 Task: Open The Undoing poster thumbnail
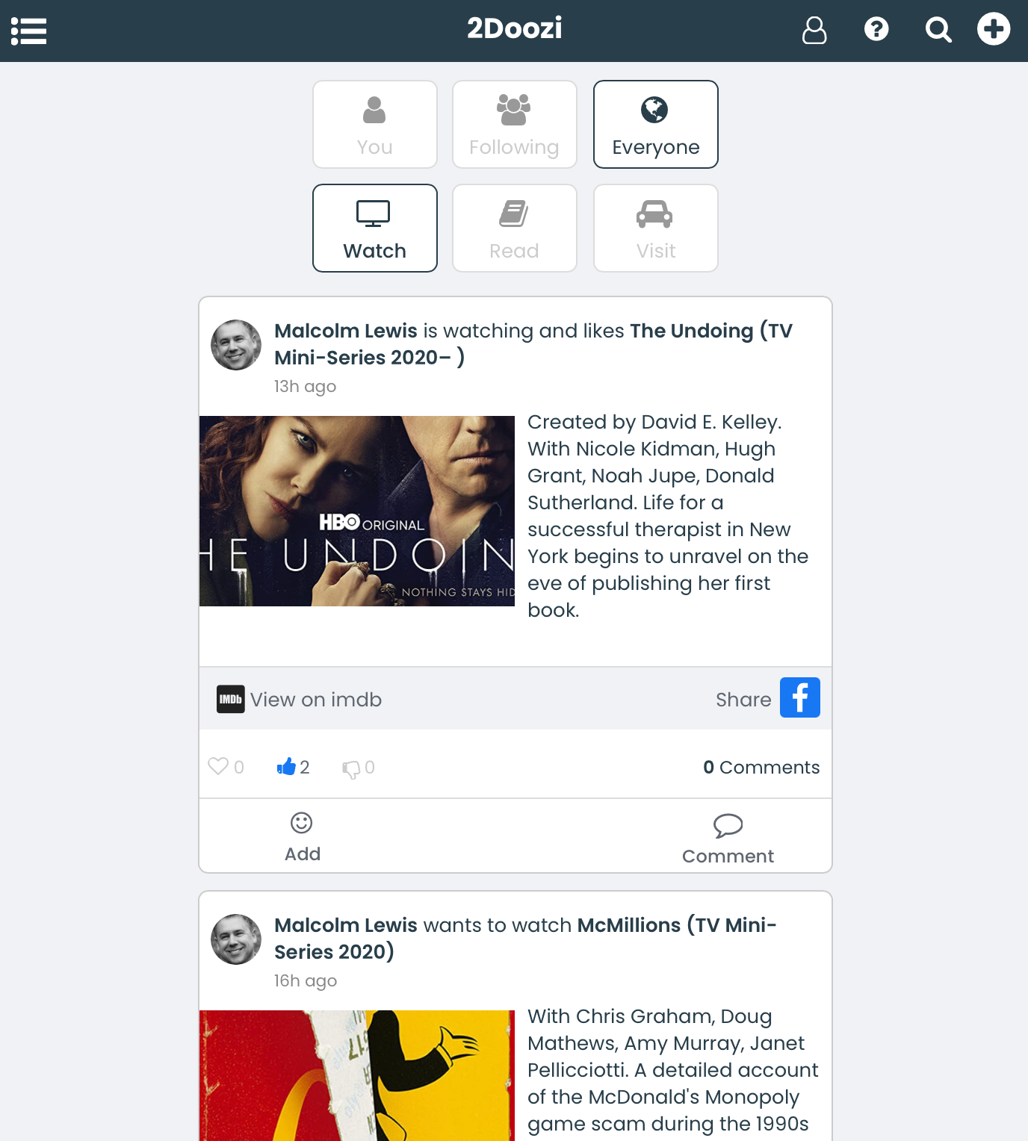tap(357, 512)
